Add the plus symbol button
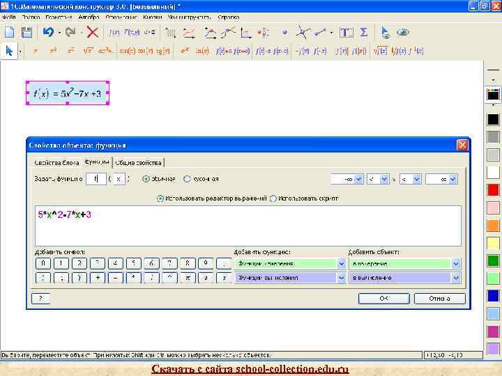This screenshot has height=376, width=502. click(x=98, y=278)
